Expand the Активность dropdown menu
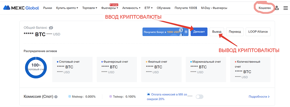The height and width of the screenshot is (107, 290). click(x=131, y=8)
